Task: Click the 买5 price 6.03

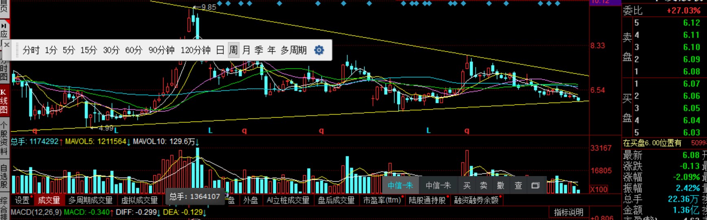Action: point(692,133)
